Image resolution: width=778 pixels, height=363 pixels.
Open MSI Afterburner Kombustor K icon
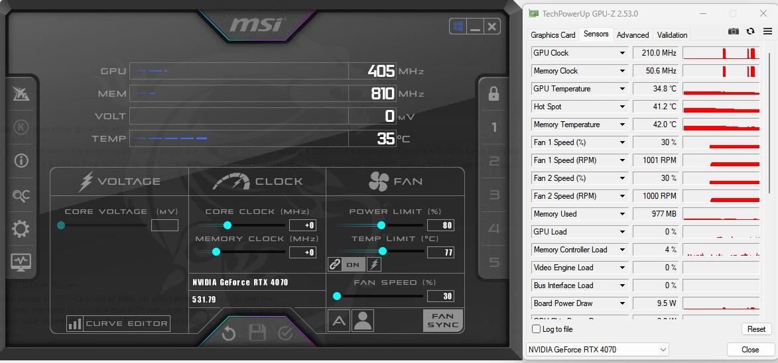click(x=21, y=127)
